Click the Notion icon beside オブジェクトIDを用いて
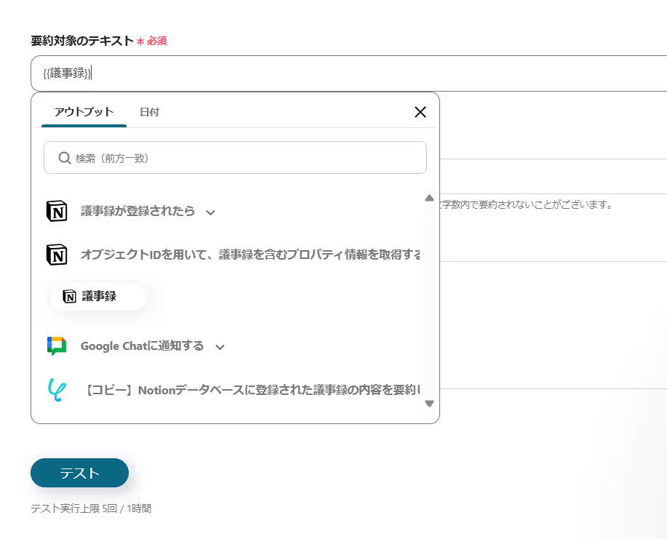 pyautogui.click(x=57, y=255)
